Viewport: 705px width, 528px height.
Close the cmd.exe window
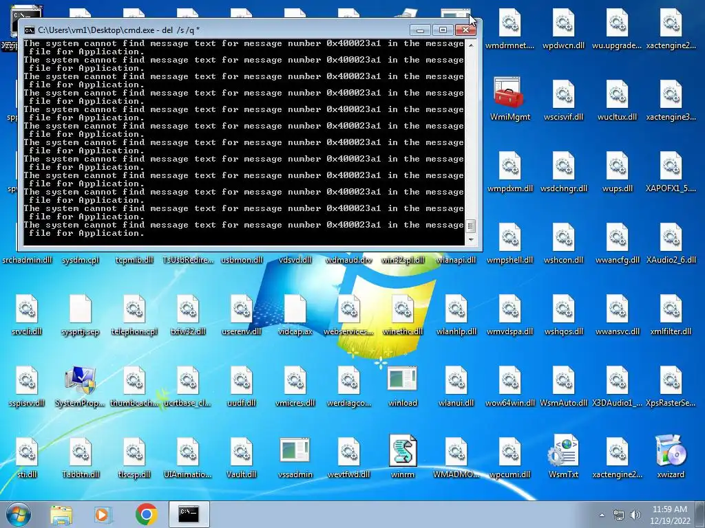[465, 30]
